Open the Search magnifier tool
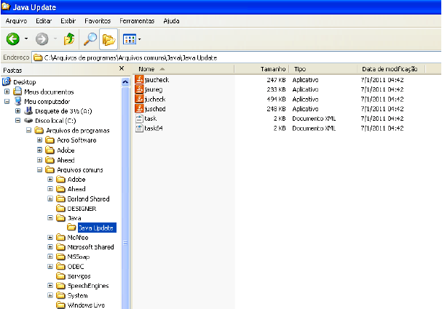 (x=90, y=39)
